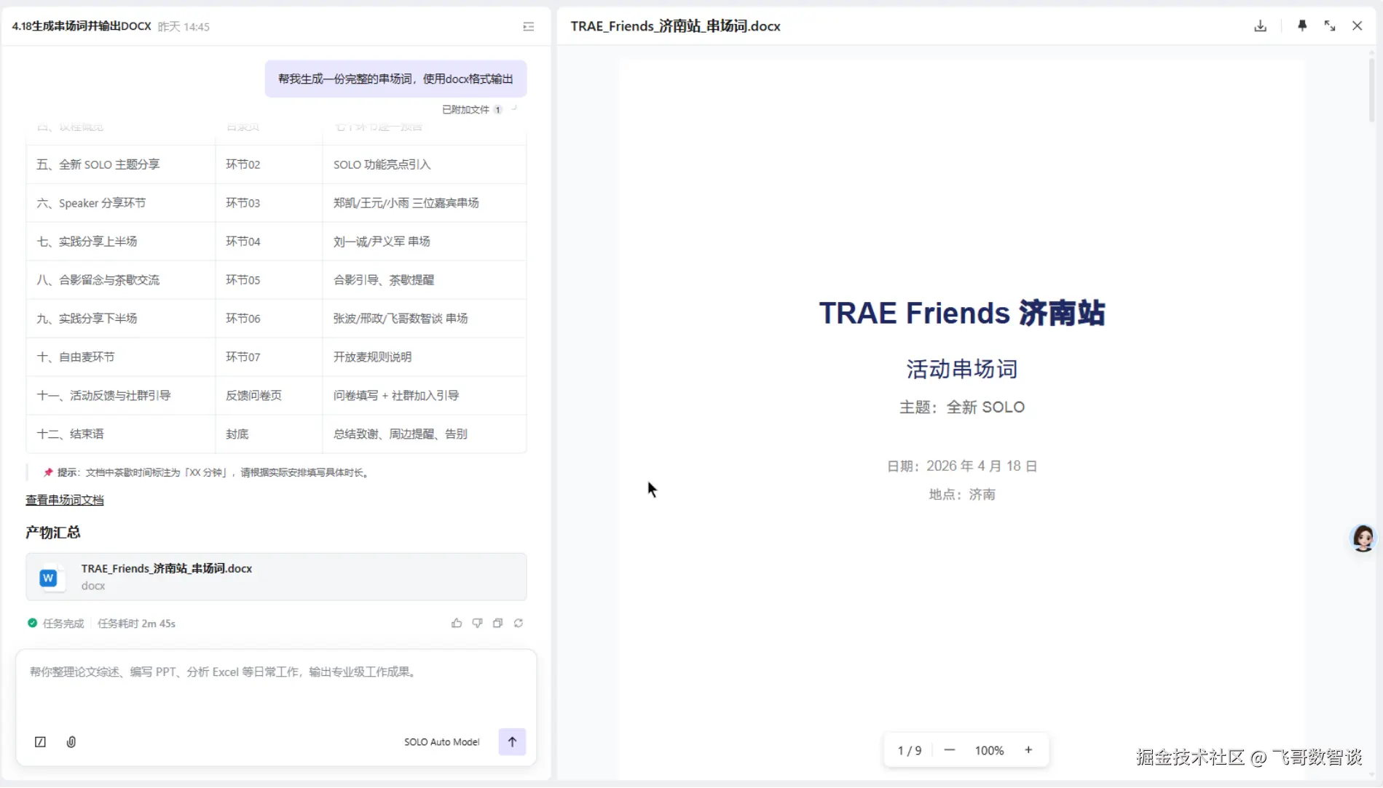Click the 合影引导、茶歇提醒 cell
Image resolution: width=1383 pixels, height=788 pixels.
(425, 280)
